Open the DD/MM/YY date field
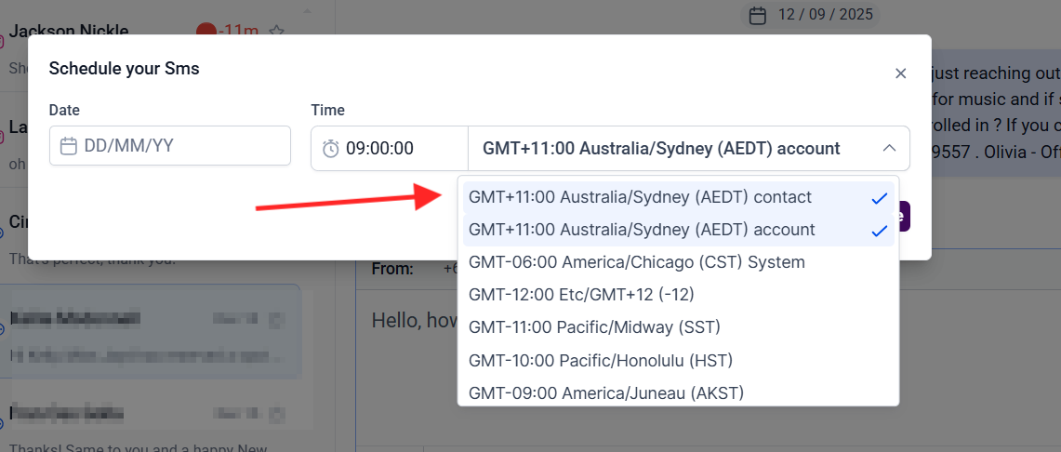This screenshot has width=1061, height=452. coord(170,145)
